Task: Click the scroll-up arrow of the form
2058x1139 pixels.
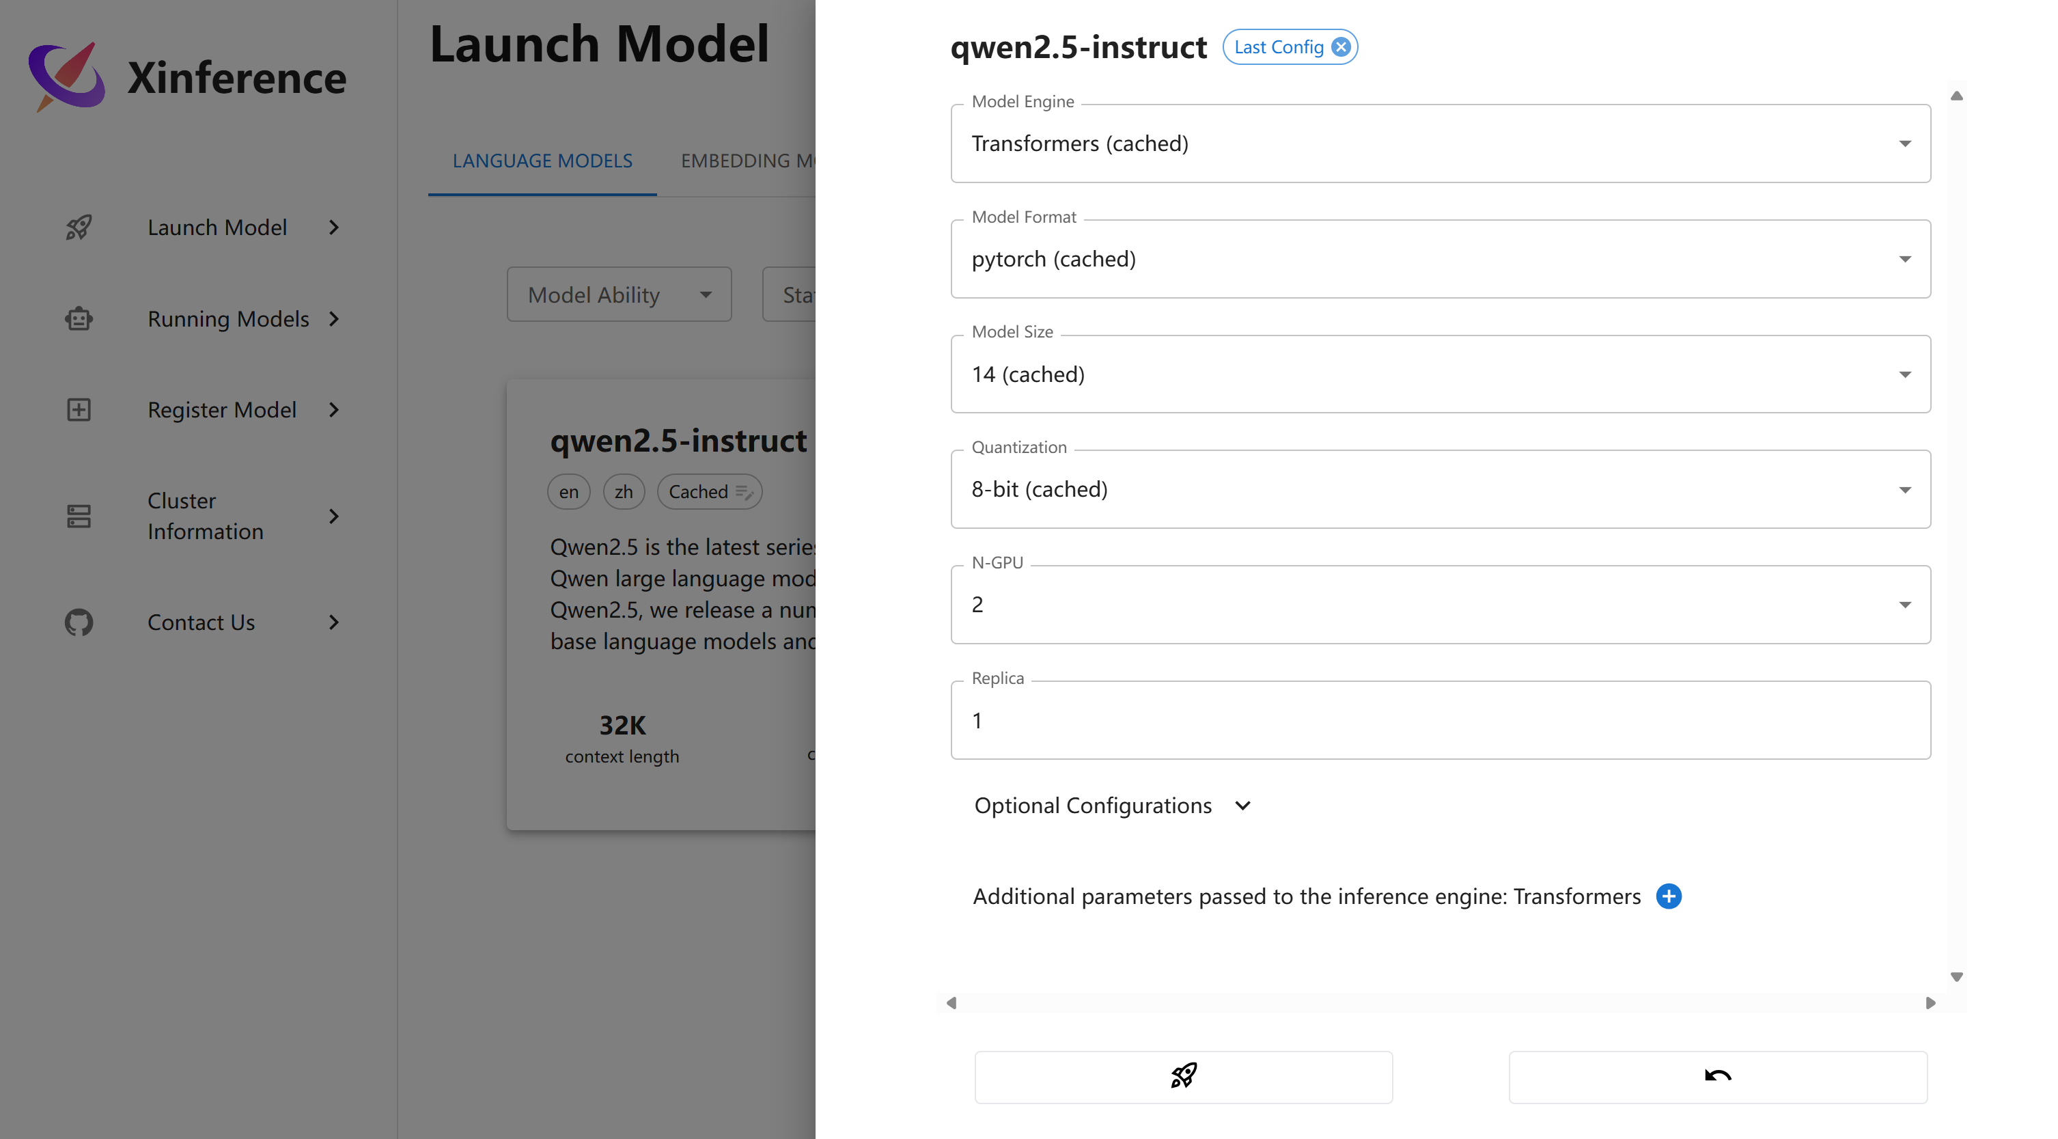Action: tap(1956, 96)
